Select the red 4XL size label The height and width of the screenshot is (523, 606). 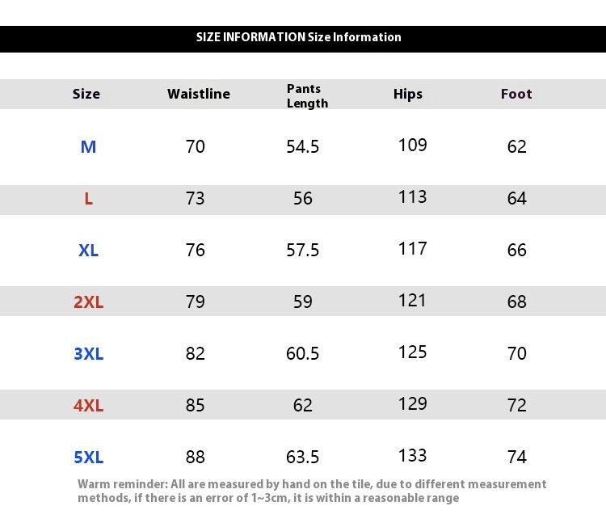coord(88,405)
